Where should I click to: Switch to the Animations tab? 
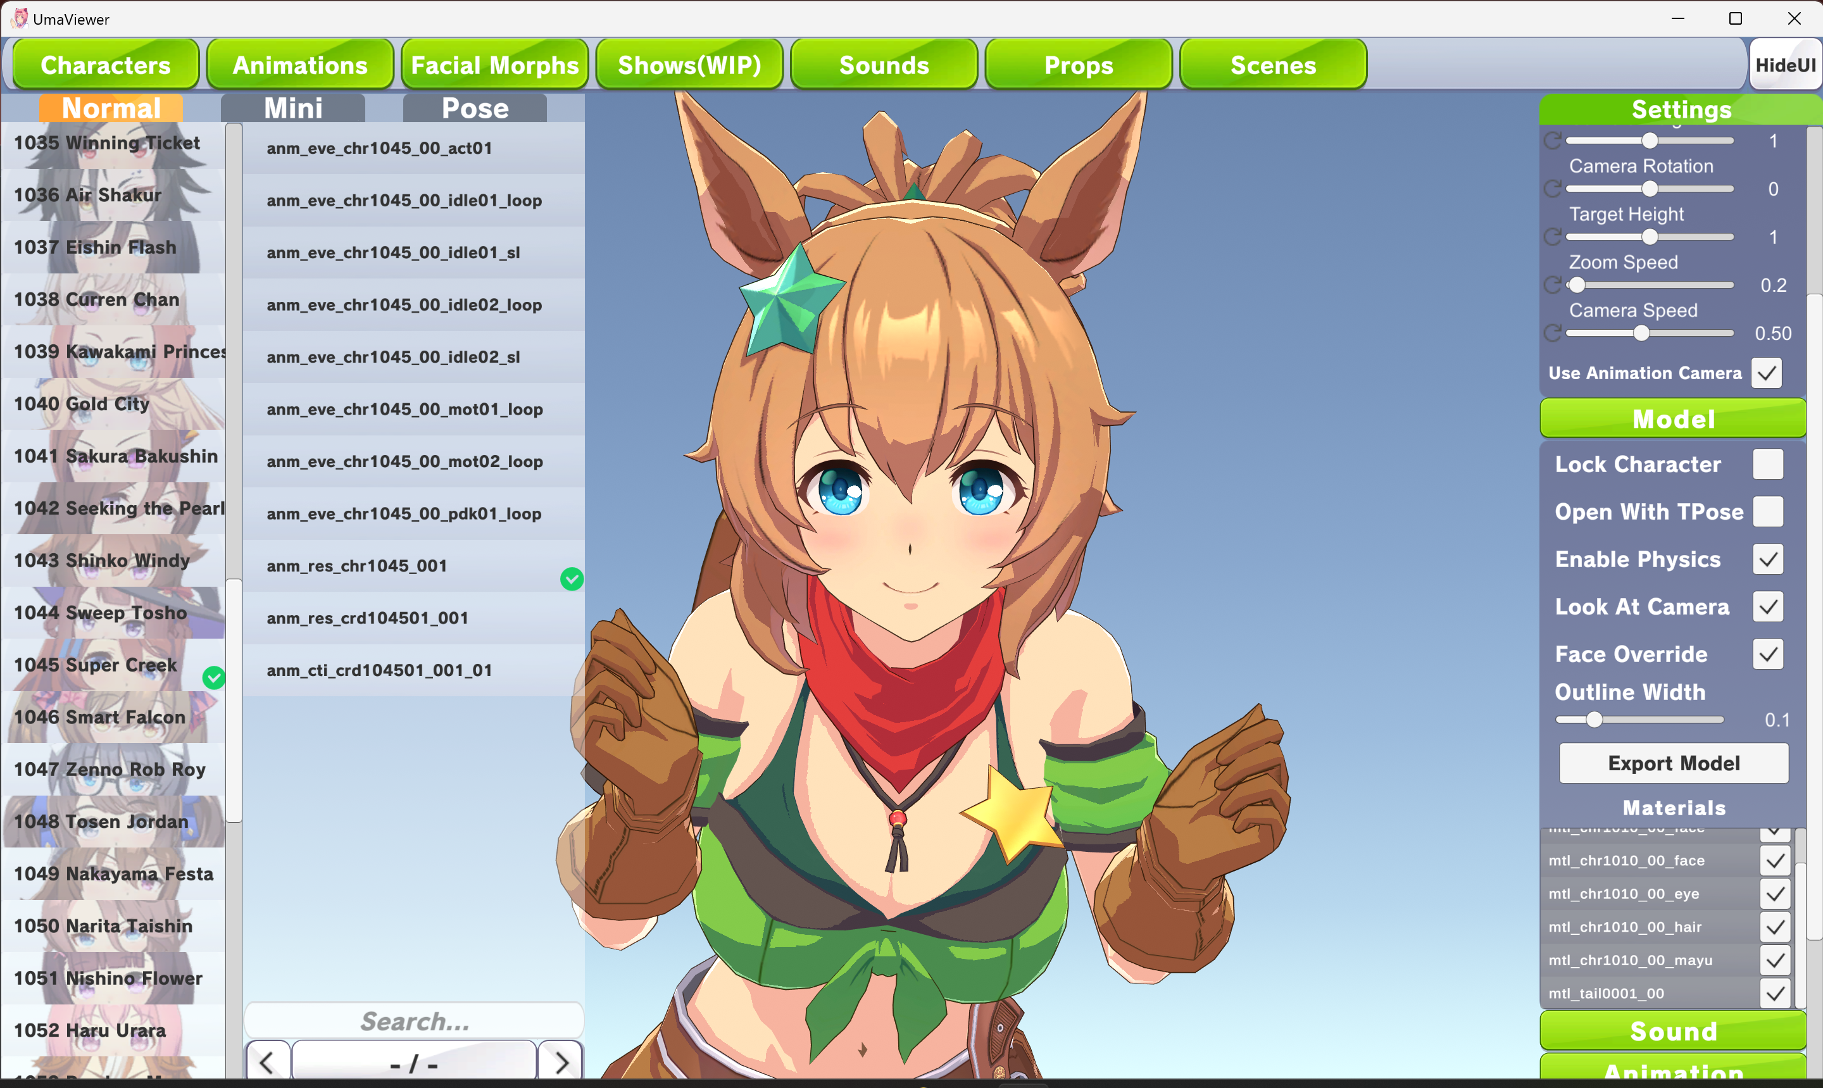(300, 65)
